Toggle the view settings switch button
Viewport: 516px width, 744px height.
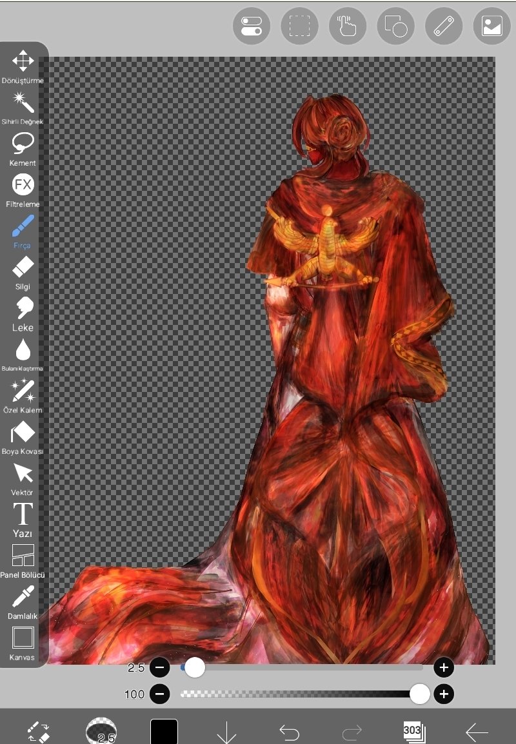pos(252,26)
